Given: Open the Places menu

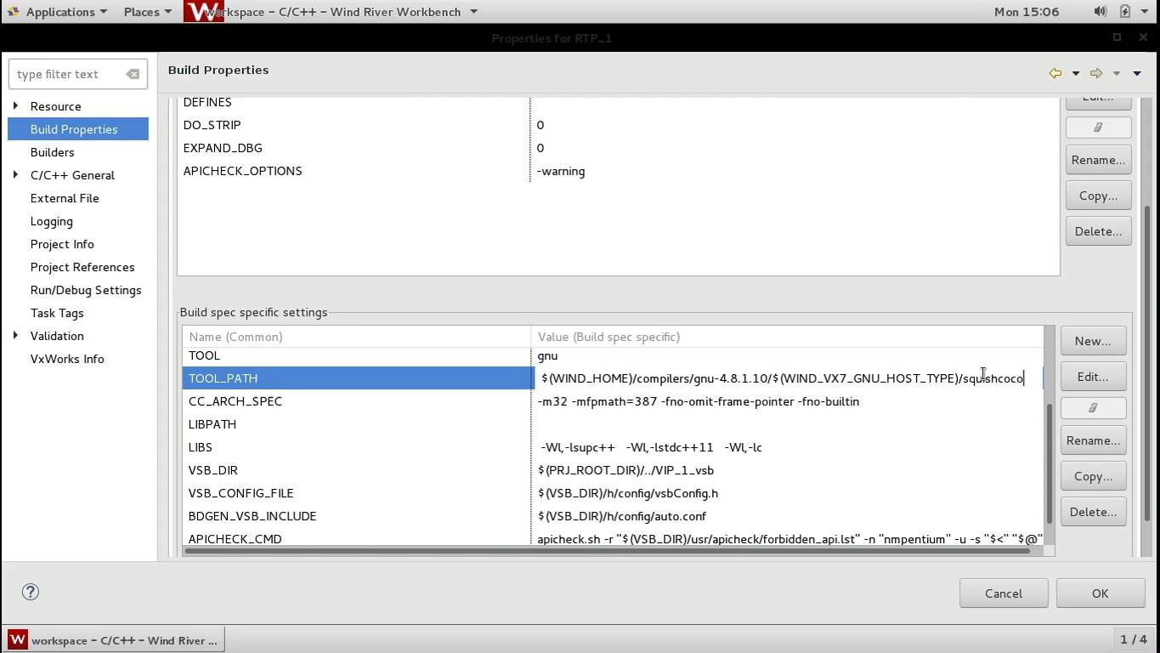Looking at the screenshot, I should [x=141, y=11].
